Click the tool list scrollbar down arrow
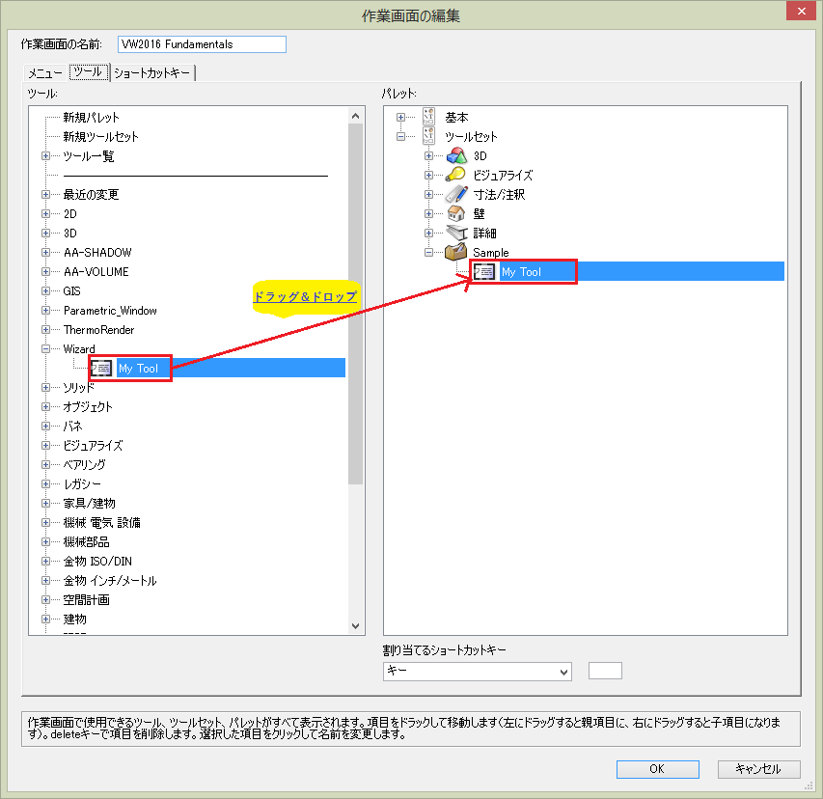This screenshot has height=799, width=823. click(x=355, y=625)
